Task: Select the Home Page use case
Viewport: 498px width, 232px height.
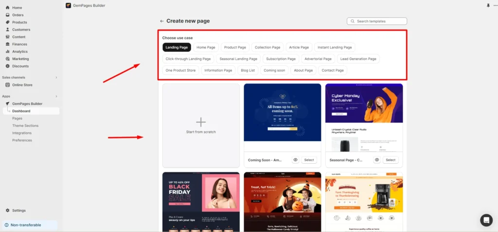Action: tap(206, 47)
